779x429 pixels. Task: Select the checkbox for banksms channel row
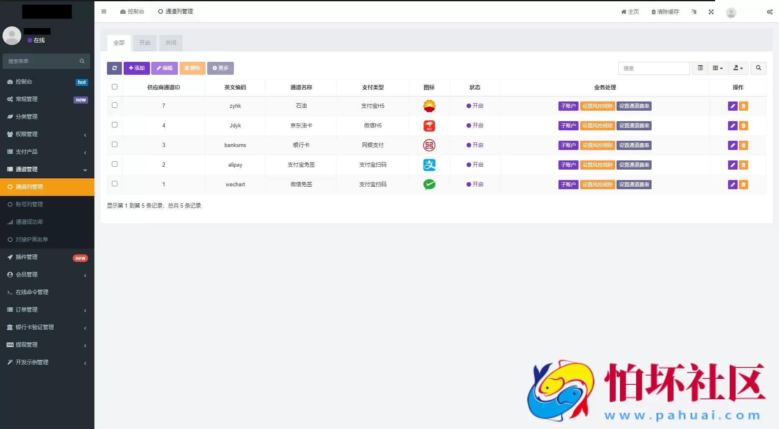(115, 145)
